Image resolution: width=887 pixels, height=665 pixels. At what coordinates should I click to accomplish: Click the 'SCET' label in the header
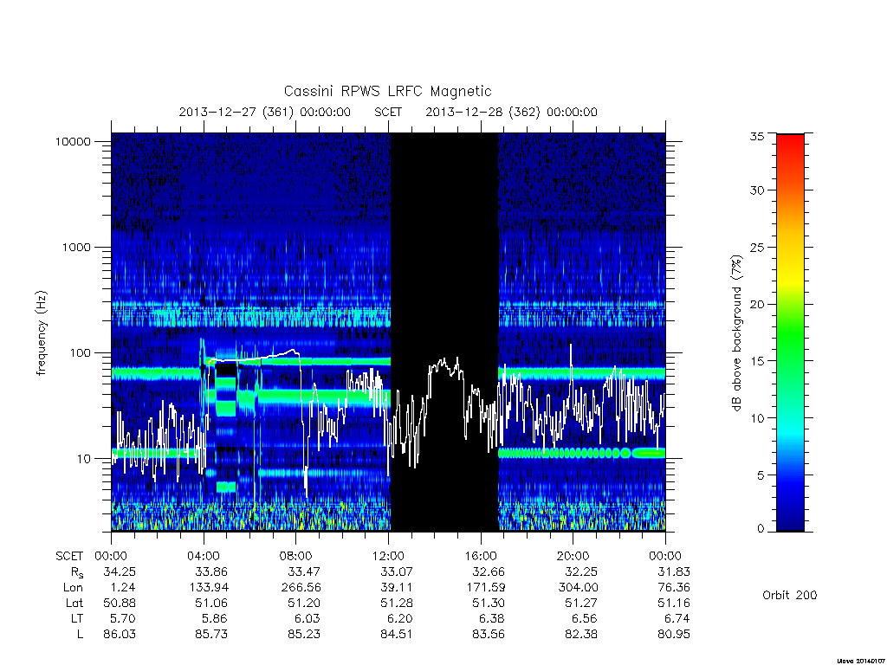[388, 112]
